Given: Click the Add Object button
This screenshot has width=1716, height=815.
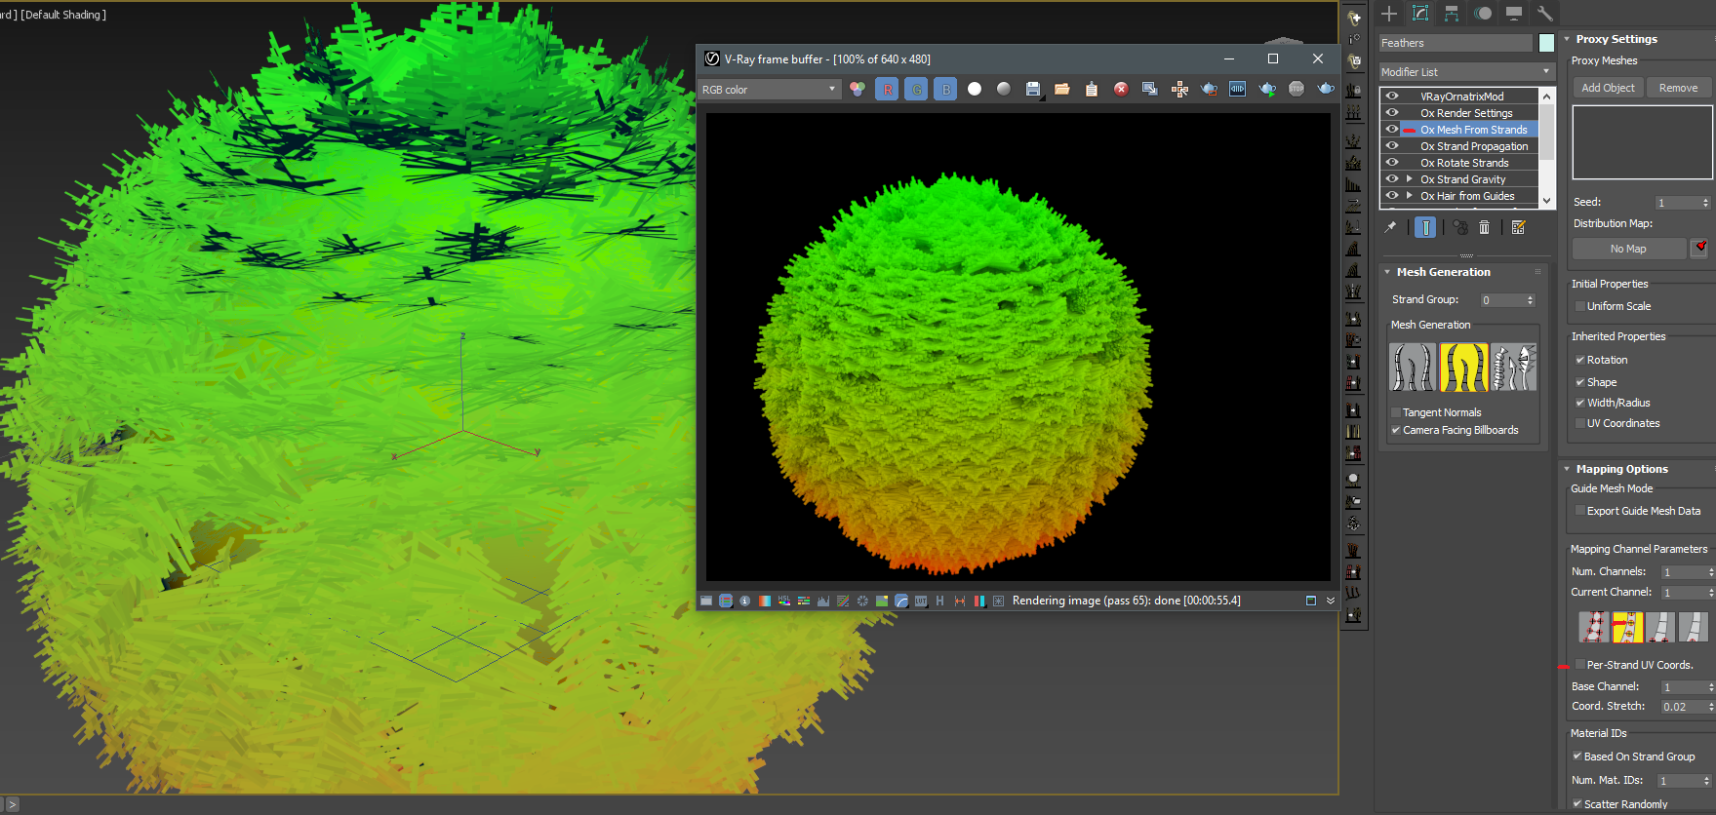Looking at the screenshot, I should pyautogui.click(x=1608, y=88).
